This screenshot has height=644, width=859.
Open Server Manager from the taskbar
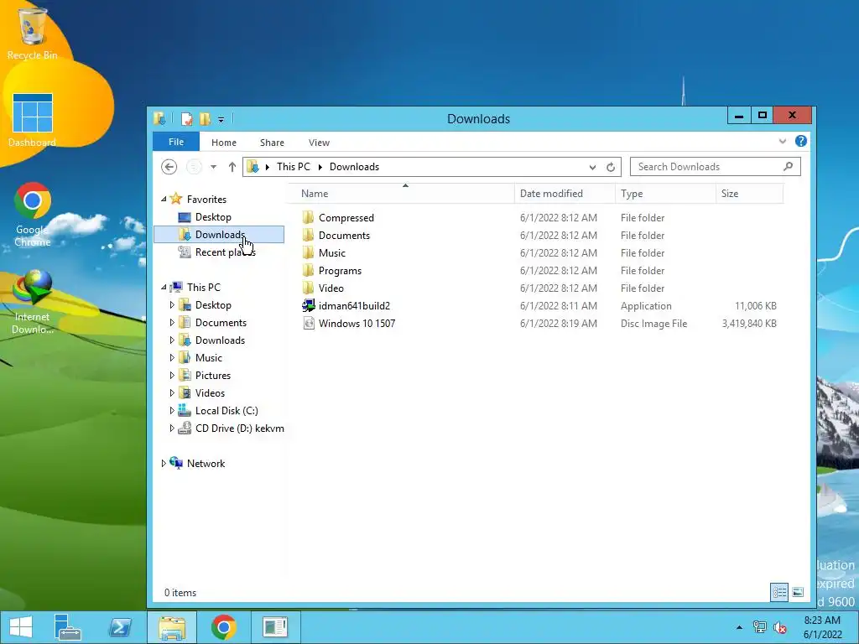pyautogui.click(x=68, y=627)
